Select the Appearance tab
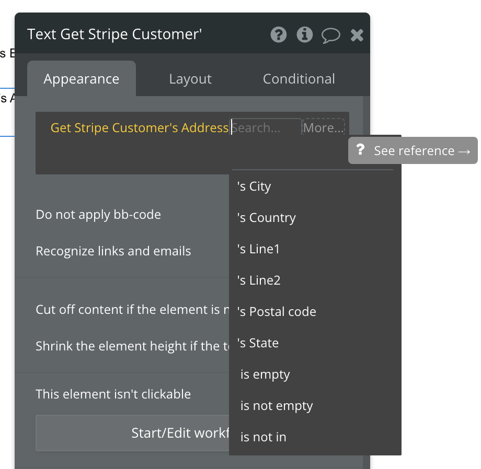The image size is (481, 469). click(x=82, y=79)
